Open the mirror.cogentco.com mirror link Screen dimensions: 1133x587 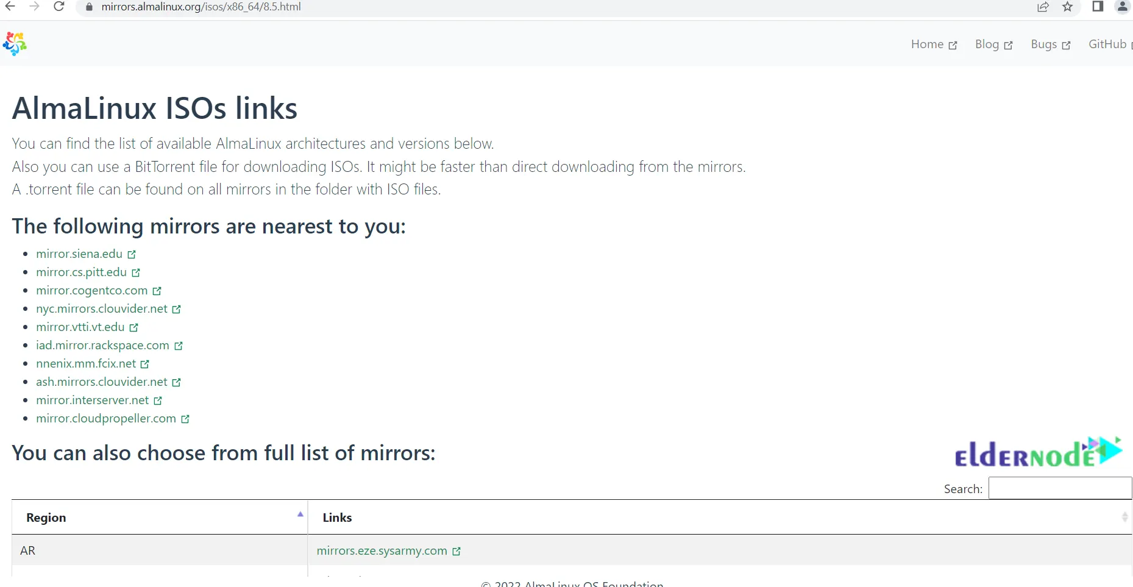92,290
